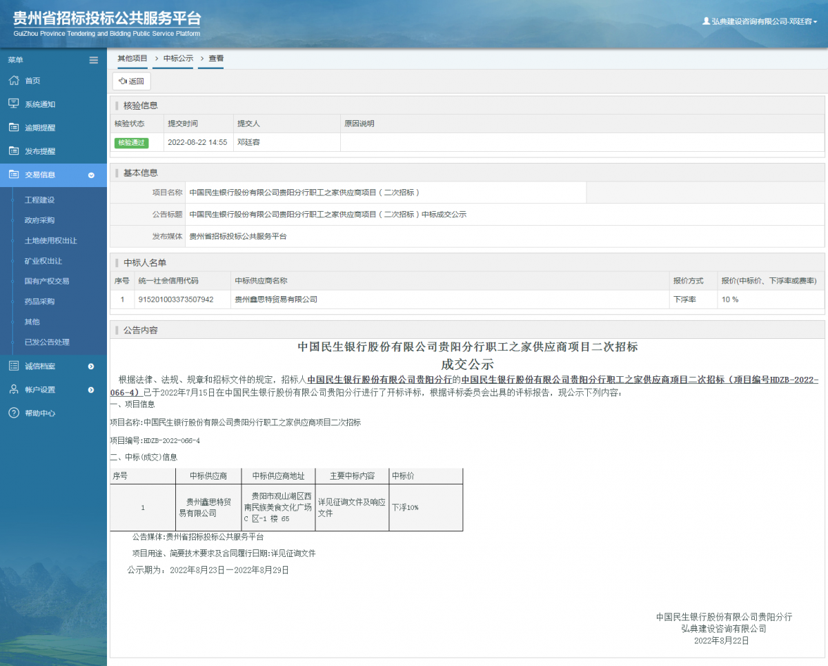Image resolution: width=828 pixels, height=666 pixels.
Task: Open 逾期提醒 in the sidebar
Action: 40,128
